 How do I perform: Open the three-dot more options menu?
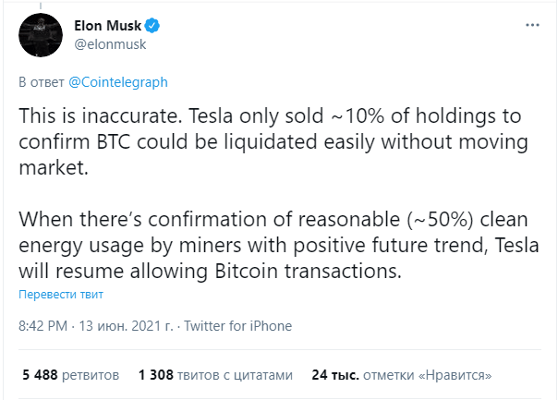coord(532,25)
